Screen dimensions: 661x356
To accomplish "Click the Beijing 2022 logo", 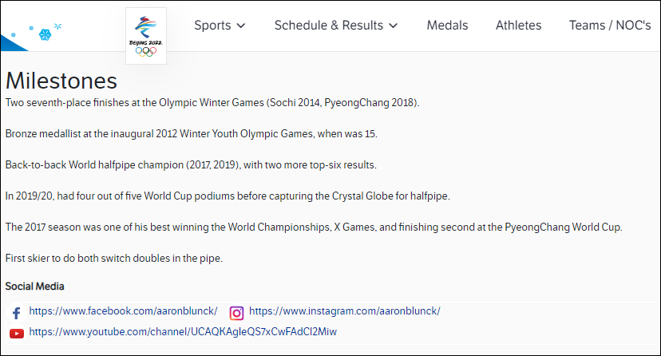I will (x=146, y=36).
